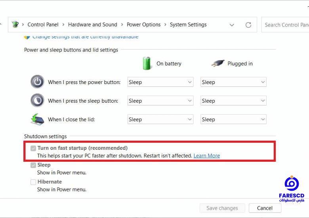Viewport: 309px width, 218px height.
Task: Expand chevron after Hardware and Sound breadcrumb
Action: tap(122, 25)
